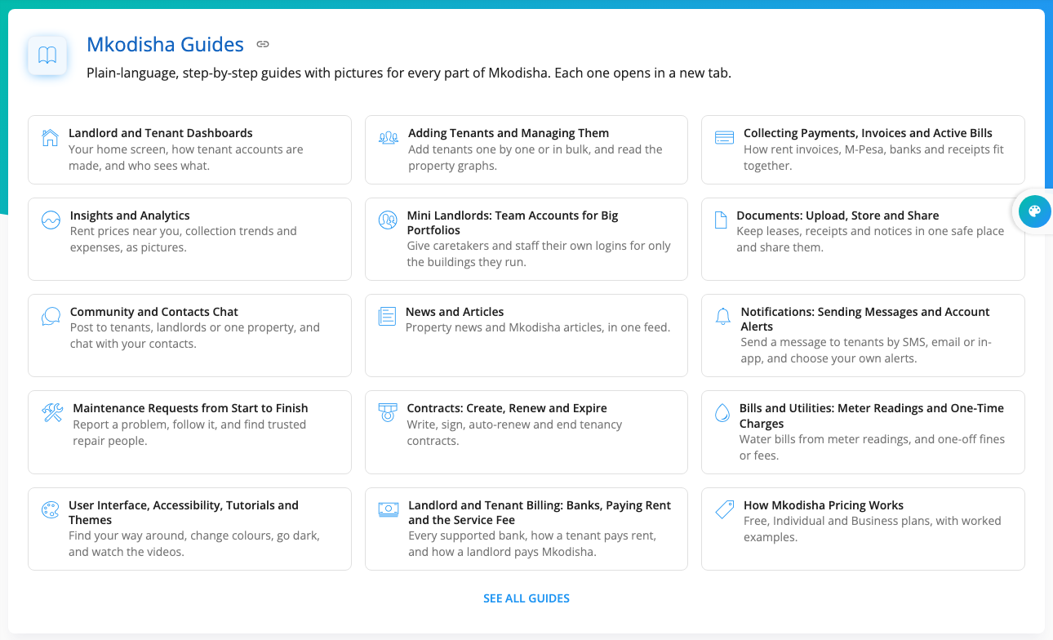Open the Insights and Analytics guide title
1053x640 pixels.
pyautogui.click(x=130, y=216)
